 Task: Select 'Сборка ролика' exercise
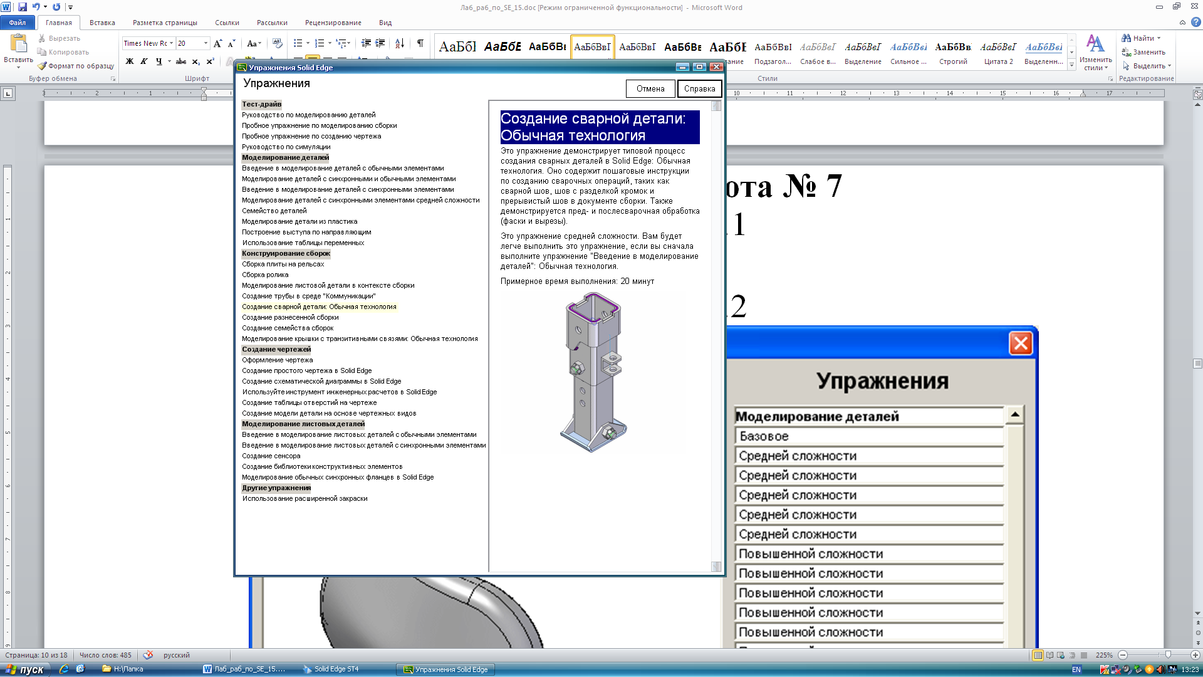265,275
